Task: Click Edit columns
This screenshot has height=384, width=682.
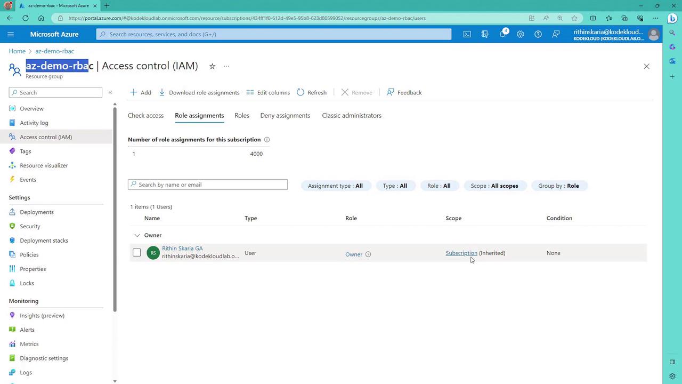Action: tap(268, 92)
